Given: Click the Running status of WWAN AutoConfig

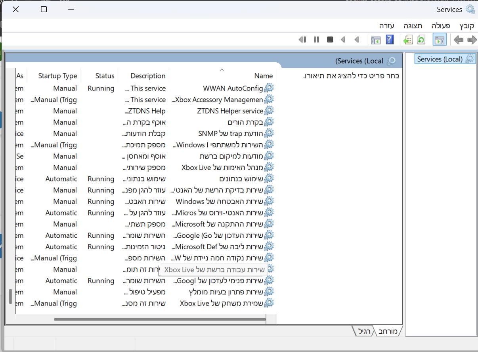Looking at the screenshot, I should coord(101,88).
